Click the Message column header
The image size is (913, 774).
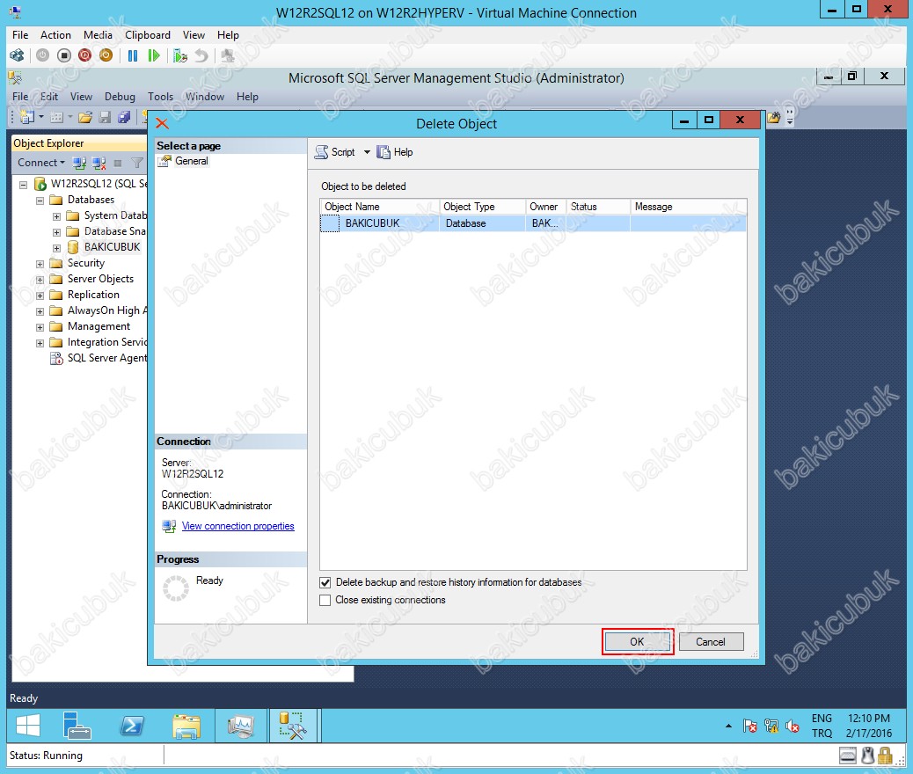(688, 207)
